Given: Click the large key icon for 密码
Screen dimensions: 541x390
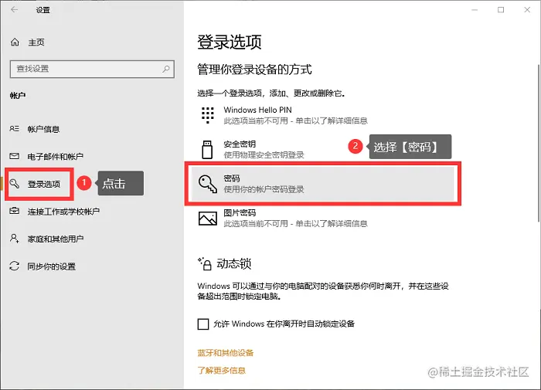Looking at the screenshot, I should (x=208, y=184).
